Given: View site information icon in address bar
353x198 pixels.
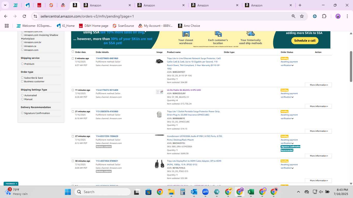Looking at the screenshot, I should click(x=36, y=16).
